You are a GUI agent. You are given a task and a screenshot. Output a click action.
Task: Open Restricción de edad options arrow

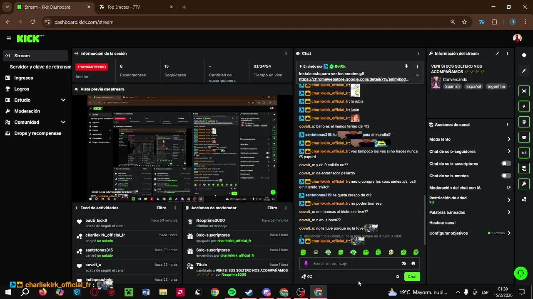pyautogui.click(x=508, y=200)
